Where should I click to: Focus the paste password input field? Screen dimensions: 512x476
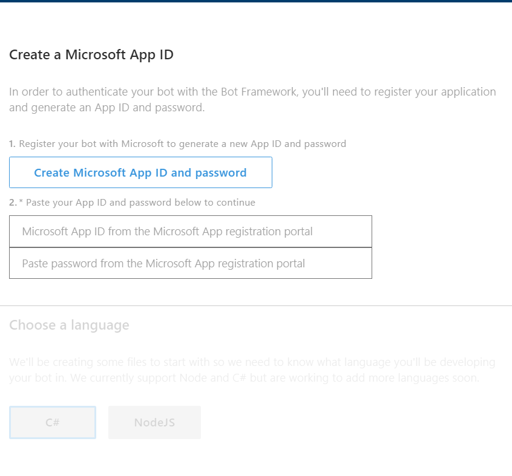tap(191, 263)
